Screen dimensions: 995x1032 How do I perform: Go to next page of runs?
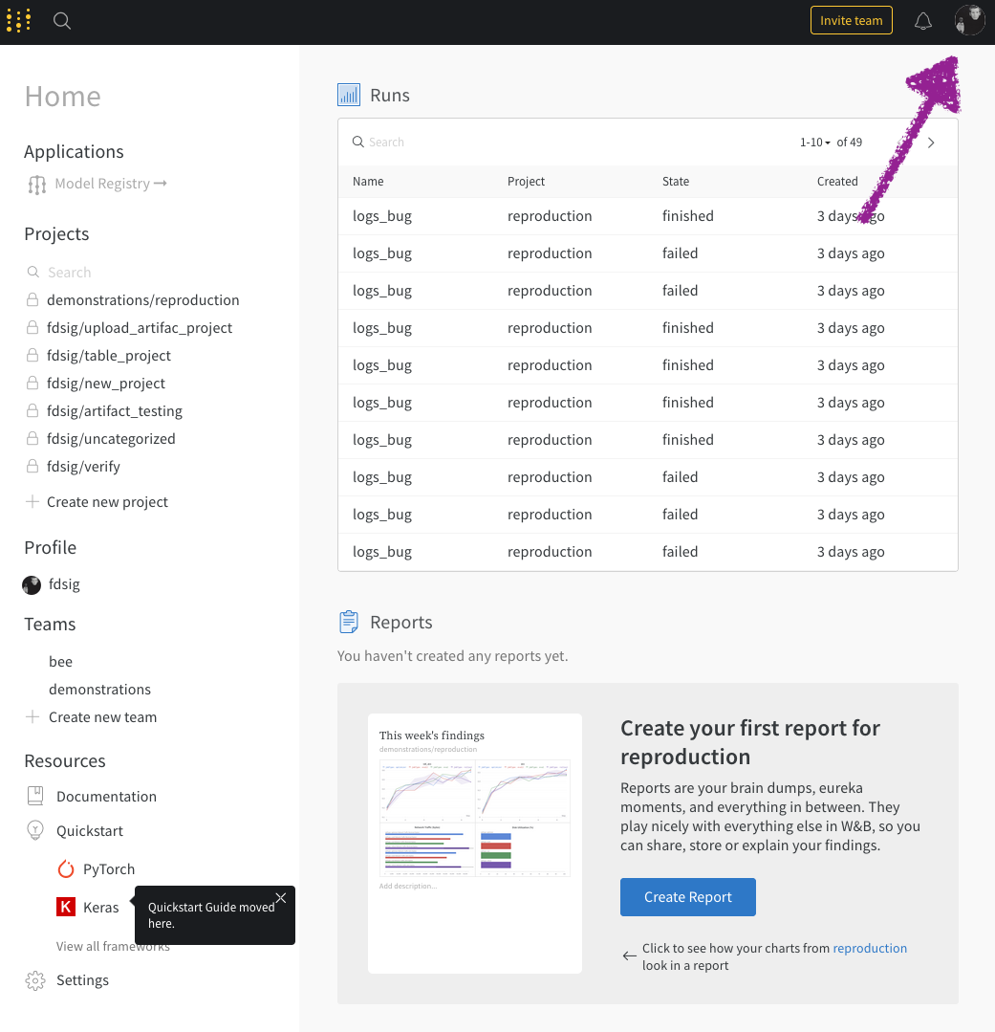coord(931,143)
